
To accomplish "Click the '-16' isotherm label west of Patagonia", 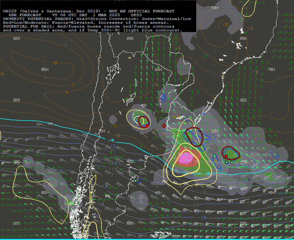I will (x=104, y=186).
